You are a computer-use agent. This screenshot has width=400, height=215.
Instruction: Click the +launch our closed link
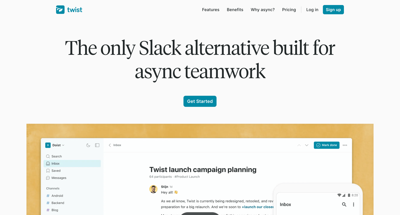[x=258, y=207]
